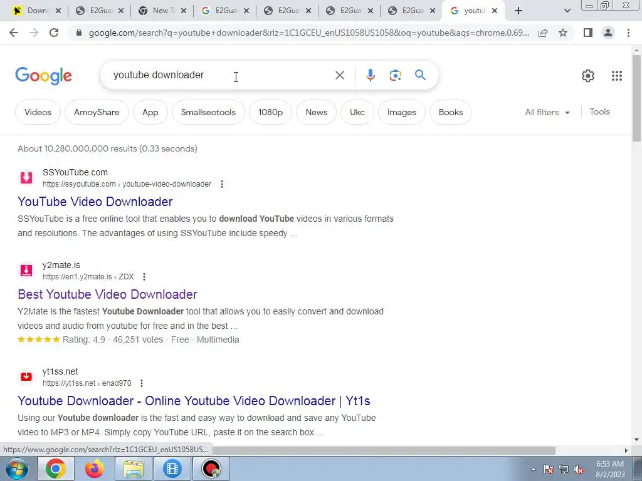642x481 pixels.
Task: Apply the Ukc filter chip
Action: coord(357,112)
